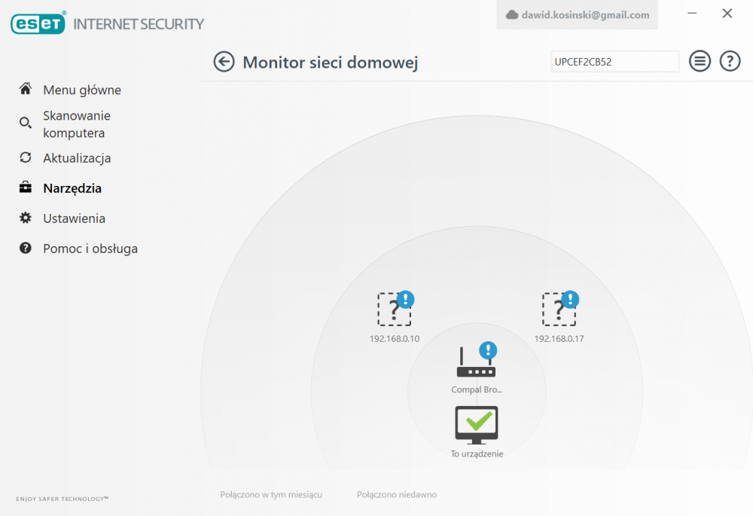Go back with the arrow icon
This screenshot has height=516, width=753.
click(224, 62)
